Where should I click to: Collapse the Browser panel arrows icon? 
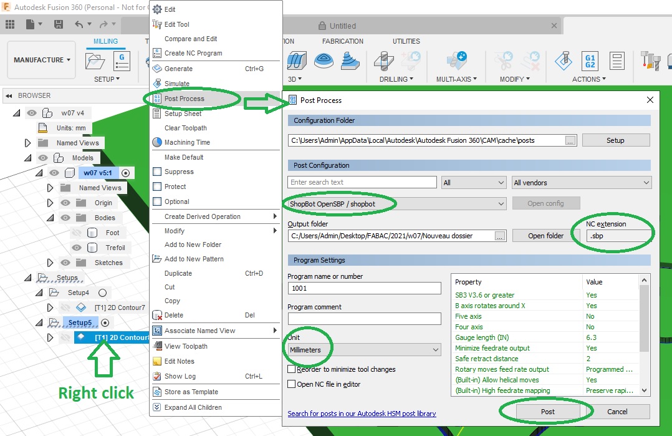pos(9,95)
